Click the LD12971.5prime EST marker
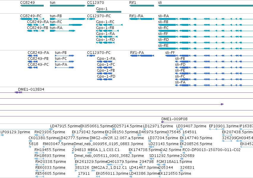The image size is (253, 178). pyautogui.click(x=144, y=129)
